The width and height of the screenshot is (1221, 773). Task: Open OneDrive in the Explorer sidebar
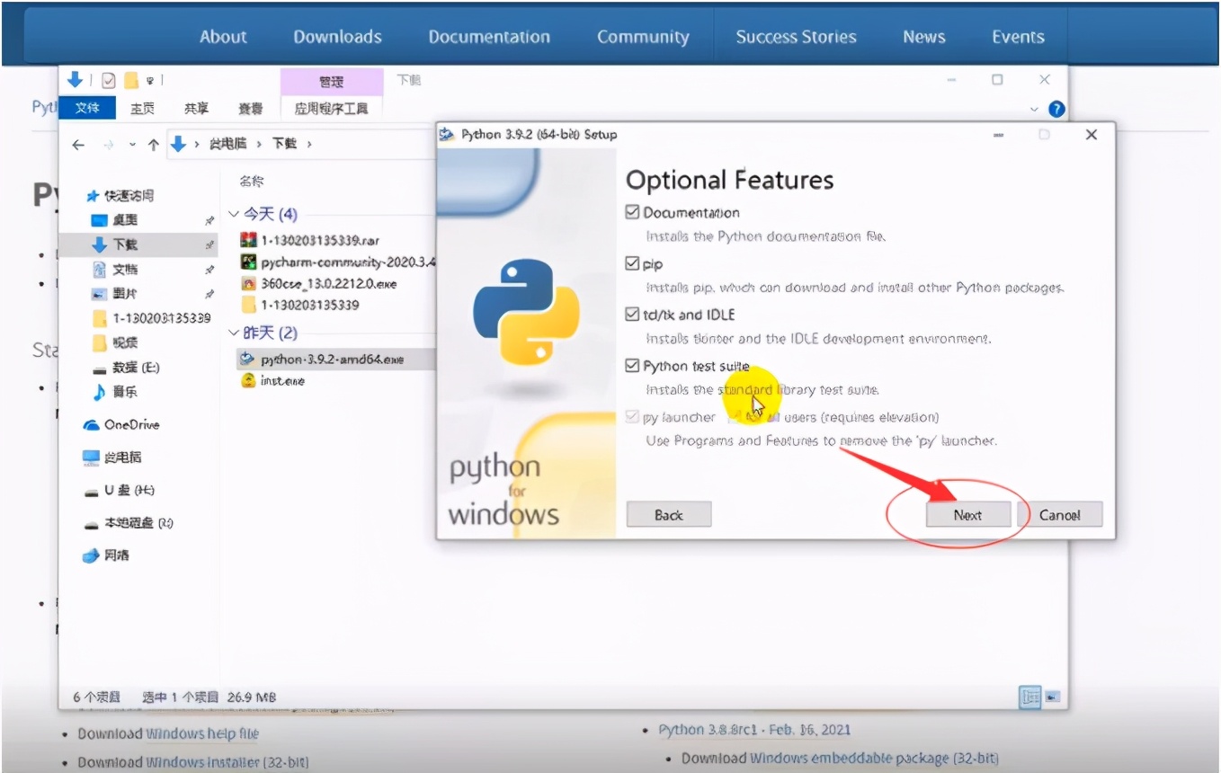pyautogui.click(x=120, y=424)
